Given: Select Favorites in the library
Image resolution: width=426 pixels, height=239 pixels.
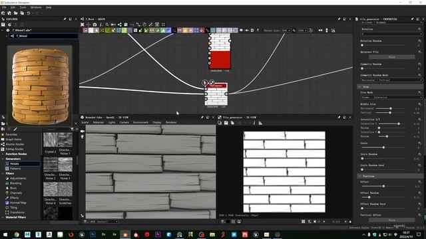Looking at the screenshot, I should [11, 134].
